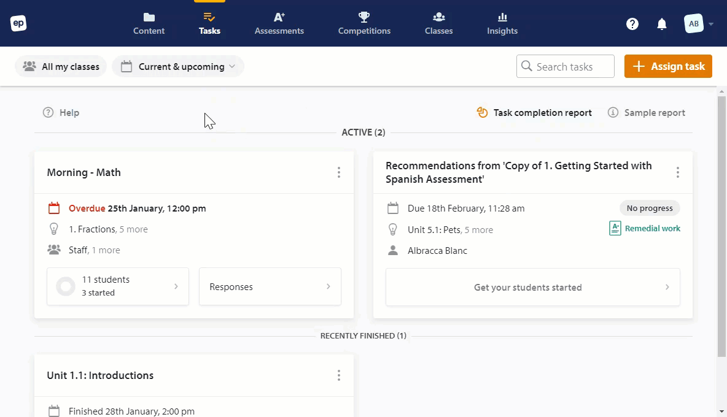This screenshot has height=417, width=727.
Task: Open the Morning - Math task title
Action: (84, 173)
